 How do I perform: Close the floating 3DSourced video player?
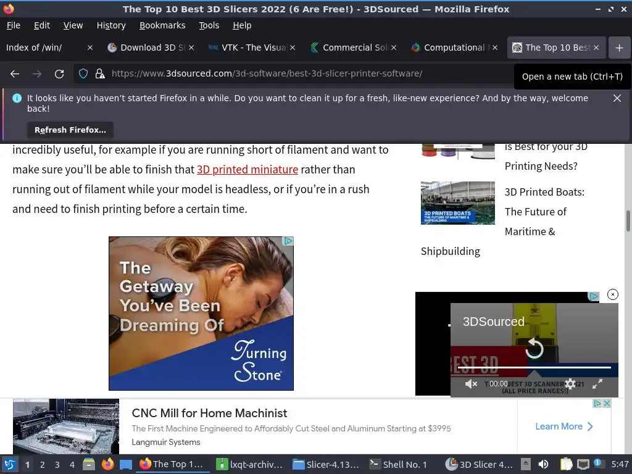coord(612,294)
